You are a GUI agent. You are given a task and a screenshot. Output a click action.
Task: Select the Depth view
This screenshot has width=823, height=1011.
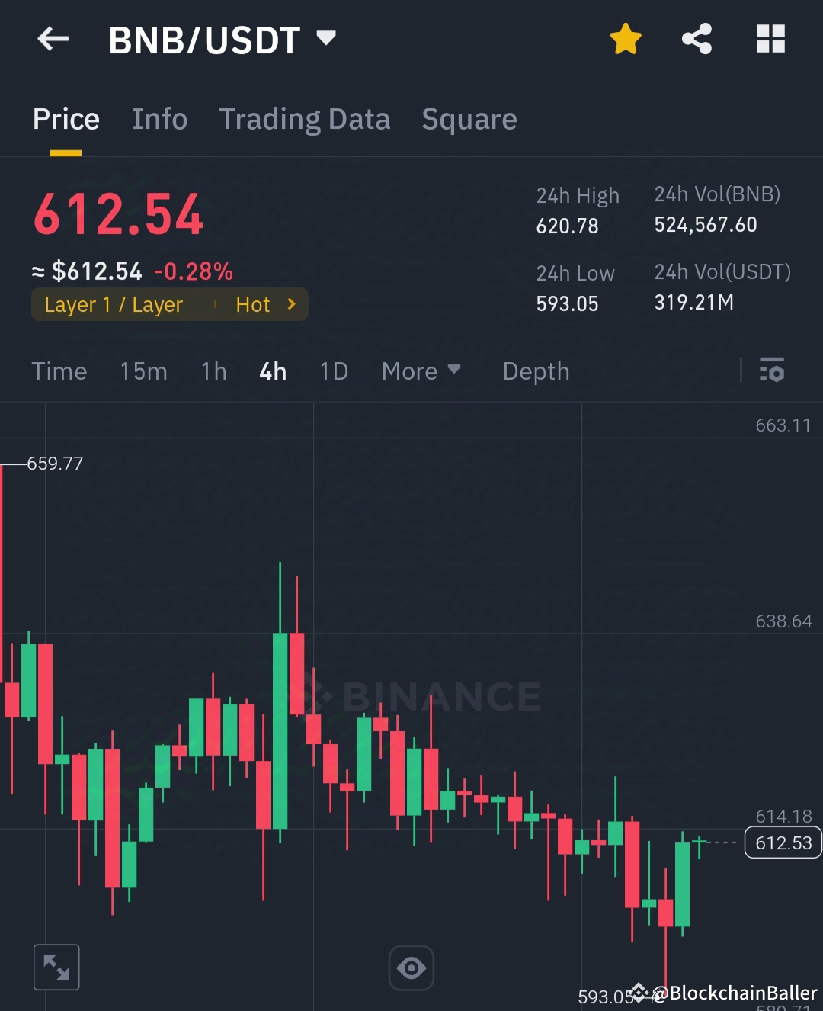(x=536, y=371)
